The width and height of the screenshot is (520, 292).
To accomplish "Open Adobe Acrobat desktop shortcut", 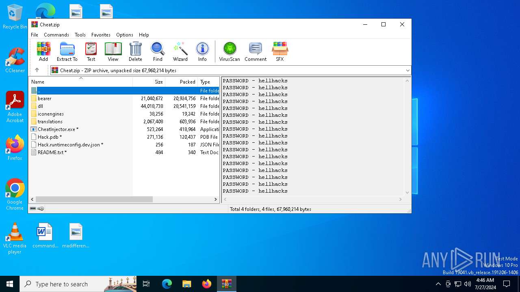I will [x=15, y=107].
